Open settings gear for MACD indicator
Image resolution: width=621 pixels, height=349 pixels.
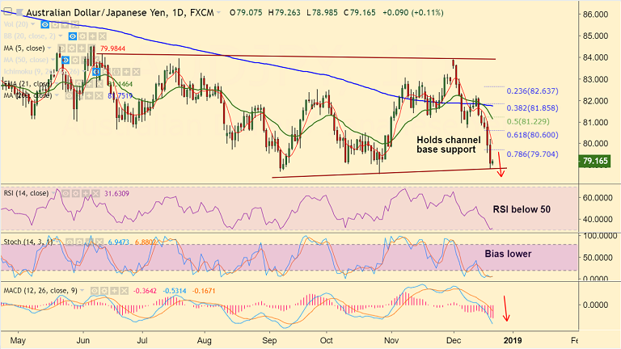pos(104,291)
